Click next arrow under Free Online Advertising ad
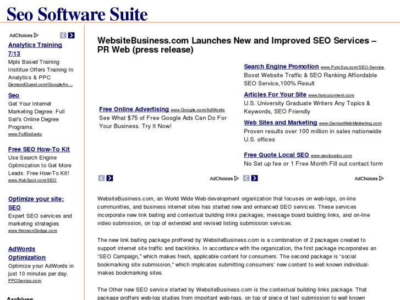 (109, 178)
